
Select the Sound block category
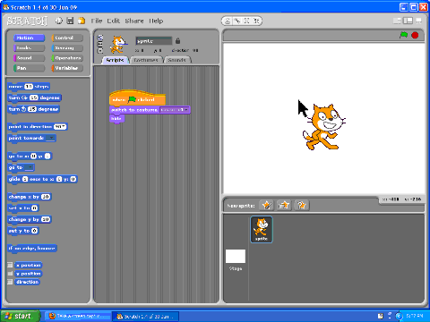(x=29, y=58)
